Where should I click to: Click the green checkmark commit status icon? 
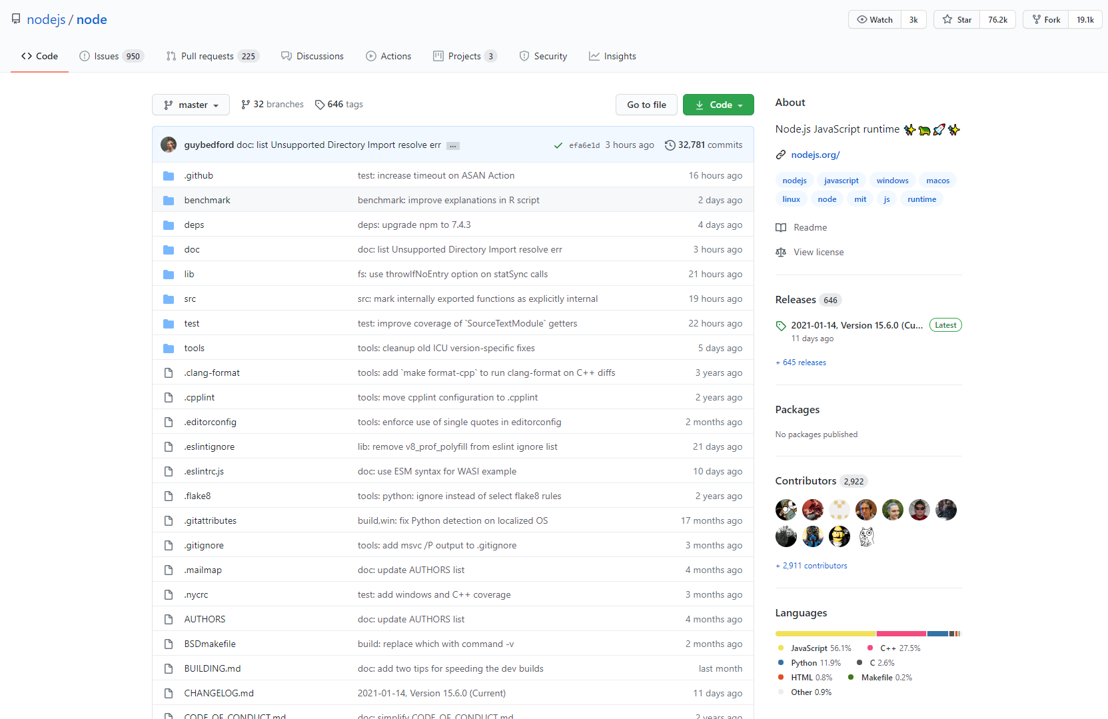click(x=558, y=145)
